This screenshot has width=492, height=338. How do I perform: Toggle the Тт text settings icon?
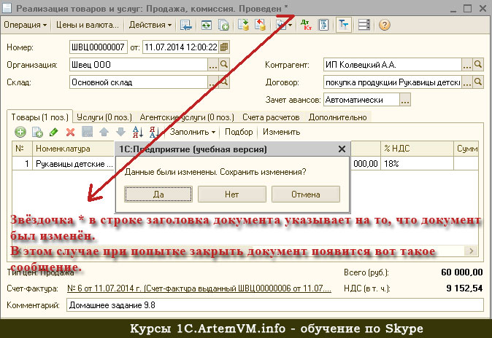pos(343,25)
